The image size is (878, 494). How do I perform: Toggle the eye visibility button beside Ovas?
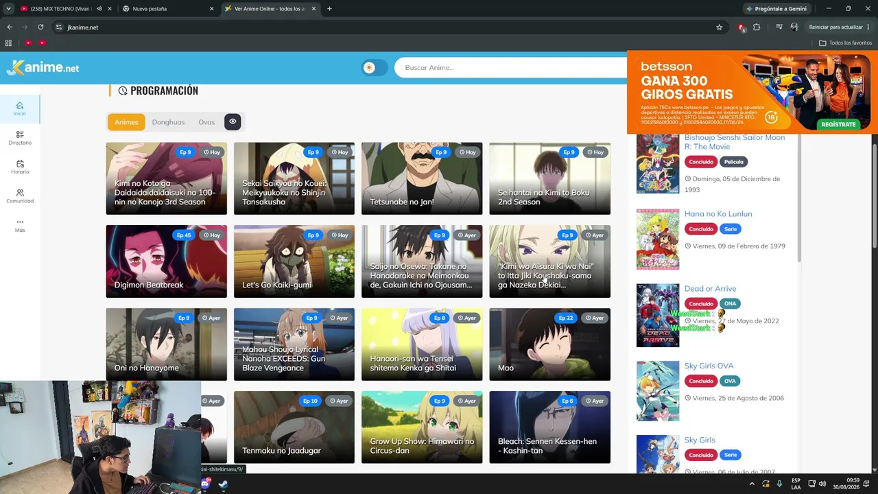click(233, 122)
